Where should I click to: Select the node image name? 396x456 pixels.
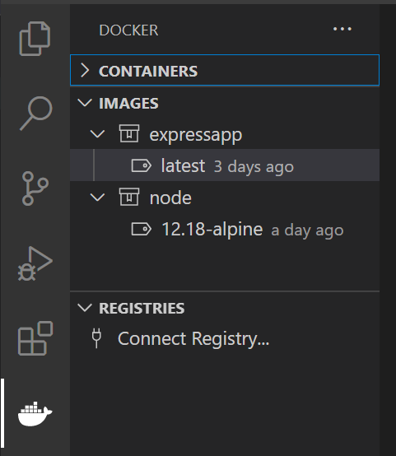tap(170, 198)
